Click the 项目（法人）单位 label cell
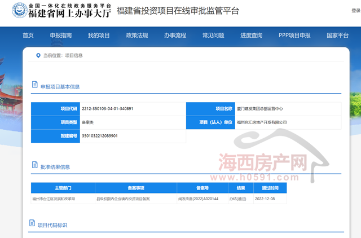The width and height of the screenshot is (361, 238). tap(210, 122)
